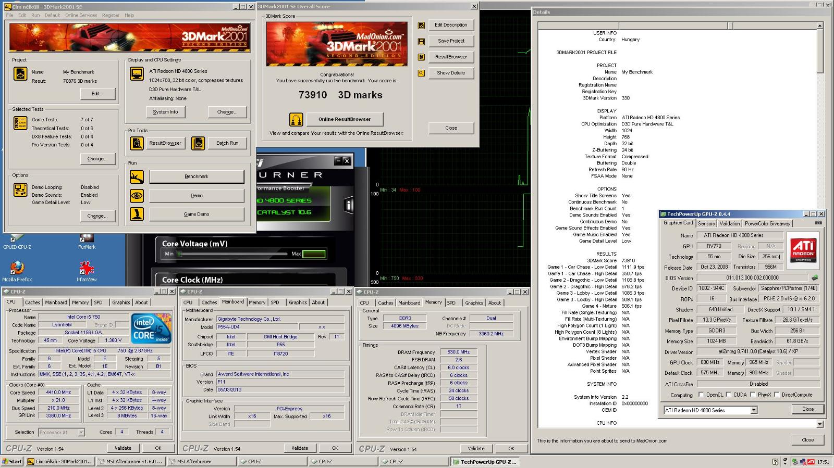Click the "73910" score text

pos(313,95)
